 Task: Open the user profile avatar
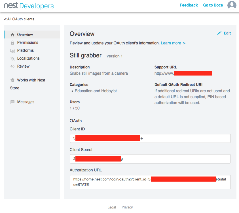[232, 5]
